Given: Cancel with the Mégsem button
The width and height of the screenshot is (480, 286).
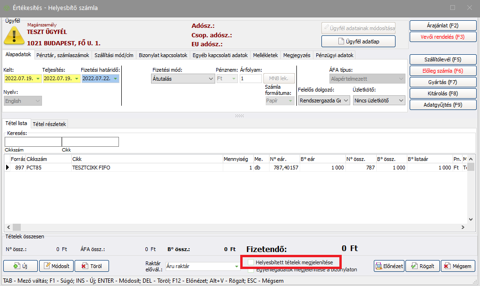Looking at the screenshot, I should point(457,266).
